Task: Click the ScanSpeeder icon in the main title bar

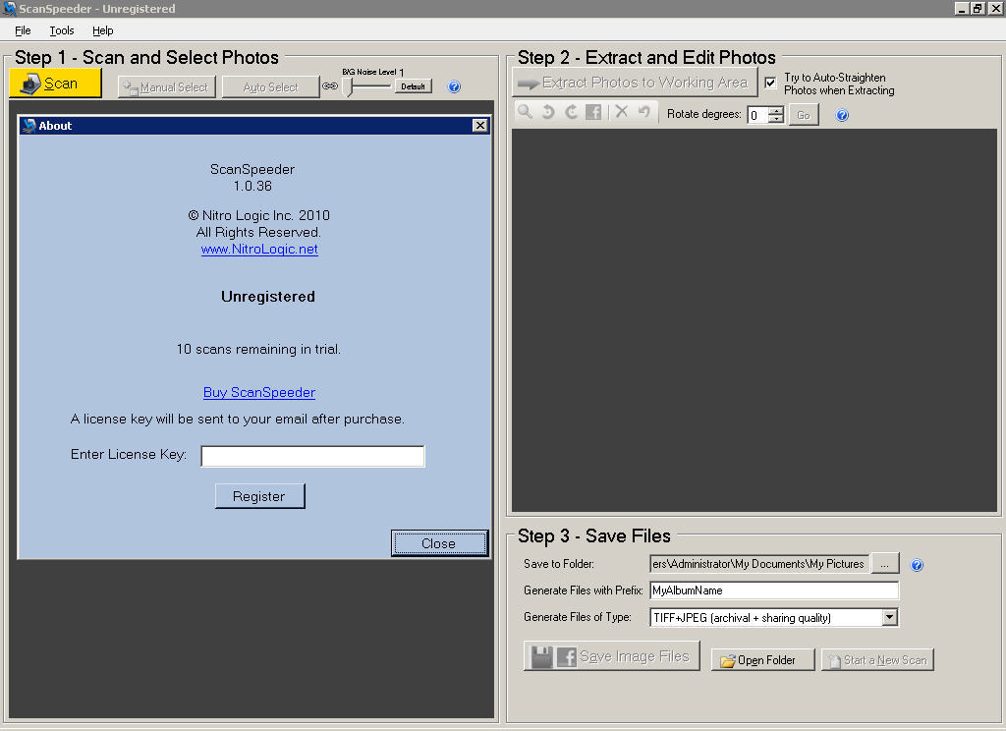Action: coord(9,8)
